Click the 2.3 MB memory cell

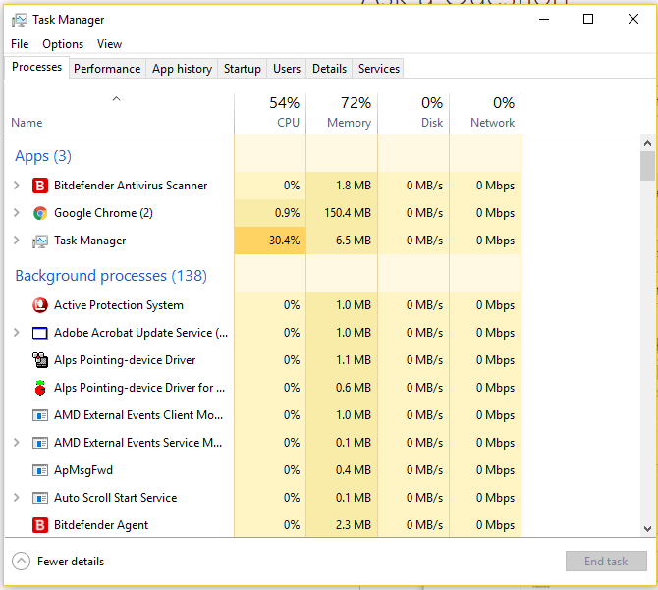(342, 525)
